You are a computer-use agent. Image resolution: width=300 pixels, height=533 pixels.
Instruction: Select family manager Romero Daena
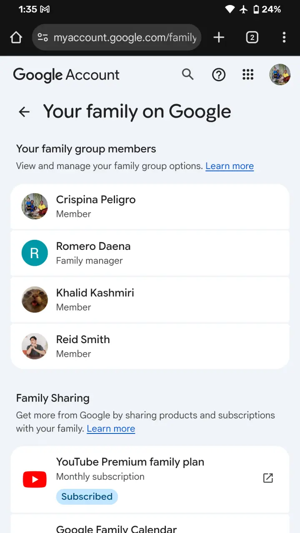[x=150, y=253]
